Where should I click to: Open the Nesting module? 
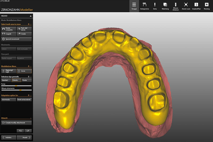click(207, 6)
